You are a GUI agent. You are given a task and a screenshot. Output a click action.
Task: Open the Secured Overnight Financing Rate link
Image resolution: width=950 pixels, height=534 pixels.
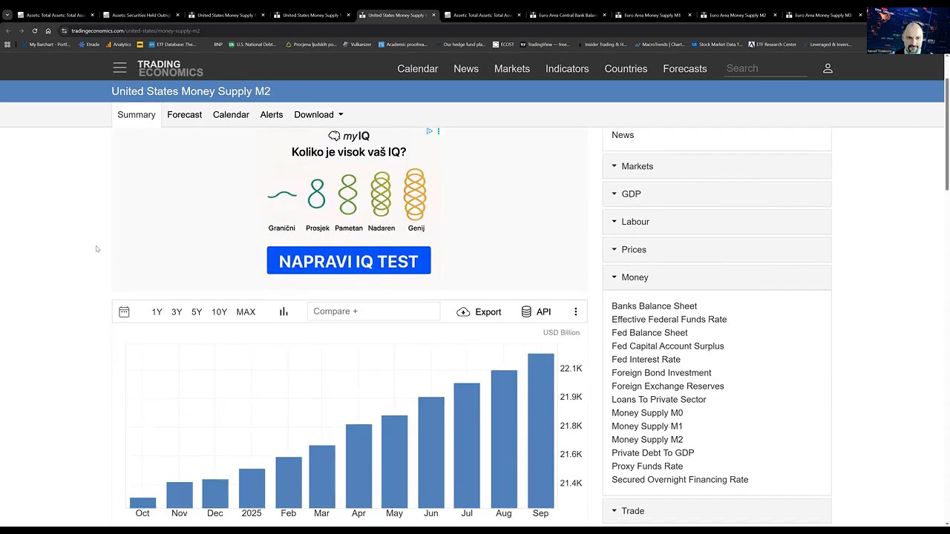(x=680, y=480)
